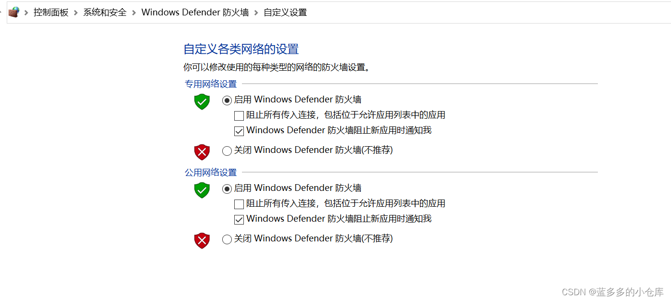Click red shield under 专用网络设置
This screenshot has width=671, height=301.
[x=202, y=152]
